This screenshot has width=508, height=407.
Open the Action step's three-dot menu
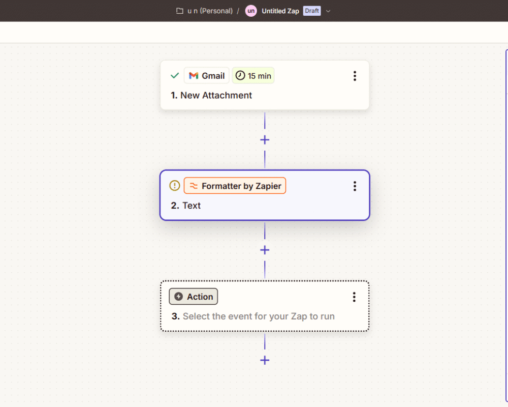click(354, 297)
